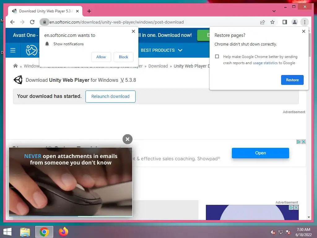317x238 pixels.
Task: Block notifications from en.softonic.com
Action: (123, 57)
